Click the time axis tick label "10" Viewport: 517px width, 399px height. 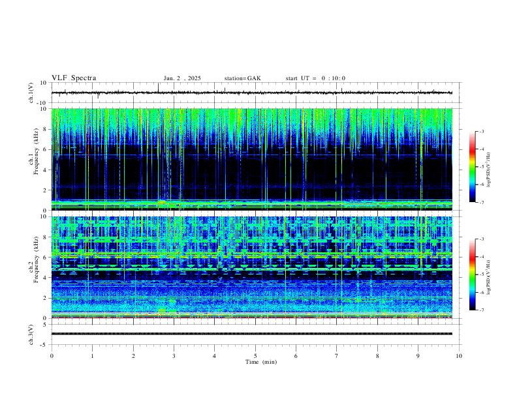(x=459, y=356)
